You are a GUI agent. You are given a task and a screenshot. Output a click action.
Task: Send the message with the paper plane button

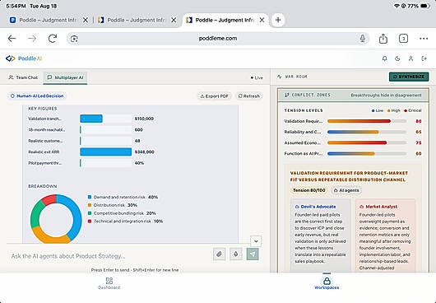(x=253, y=254)
